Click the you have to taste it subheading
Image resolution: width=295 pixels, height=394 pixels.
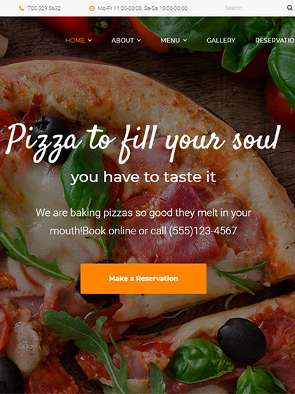(x=143, y=177)
